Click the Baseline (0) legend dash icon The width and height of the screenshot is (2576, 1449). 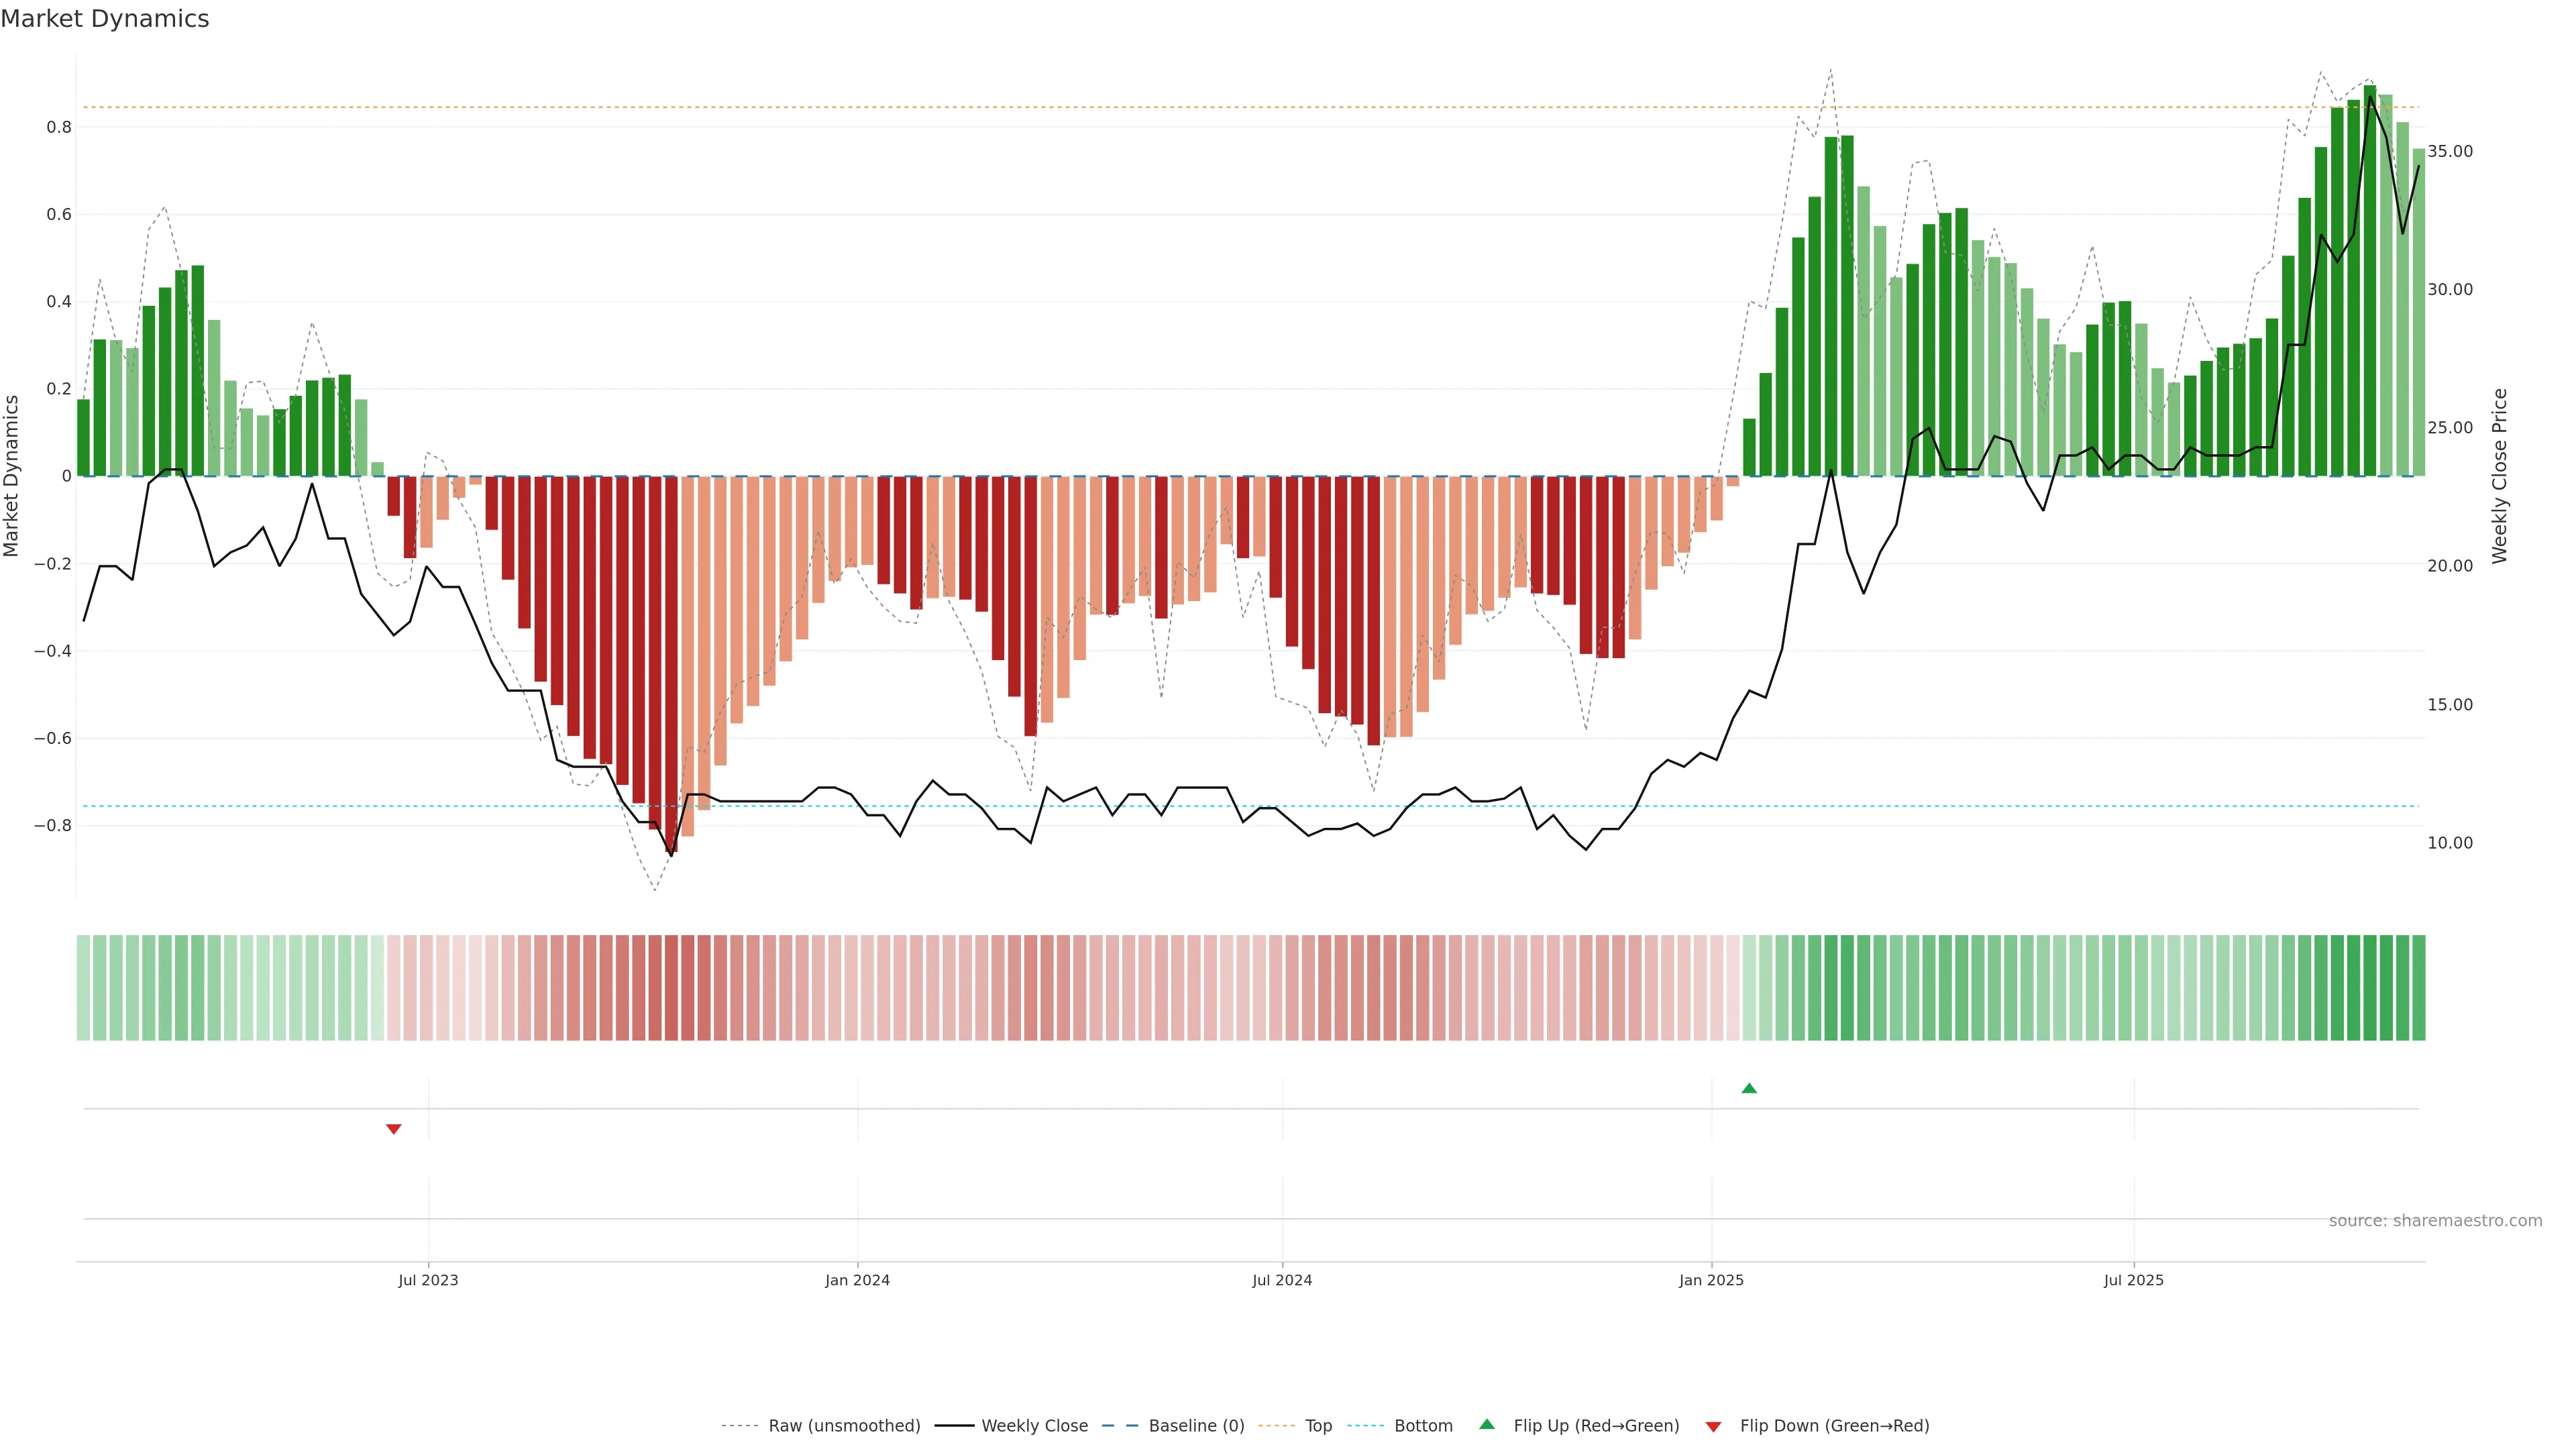[x=1120, y=1426]
